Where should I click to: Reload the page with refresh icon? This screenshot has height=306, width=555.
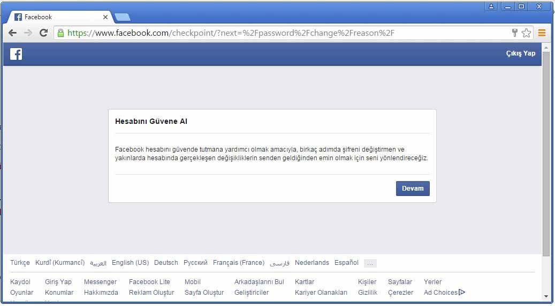(44, 33)
